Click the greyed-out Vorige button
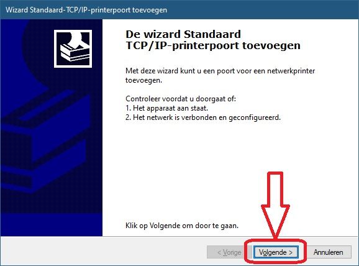359x266 pixels. click(229, 252)
